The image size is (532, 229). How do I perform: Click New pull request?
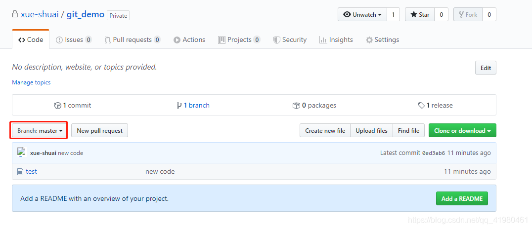tap(99, 130)
